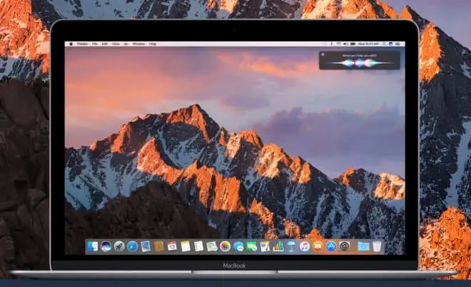Viewport: 471px width, 287px height.
Task: Open the File menu
Action: (x=95, y=44)
